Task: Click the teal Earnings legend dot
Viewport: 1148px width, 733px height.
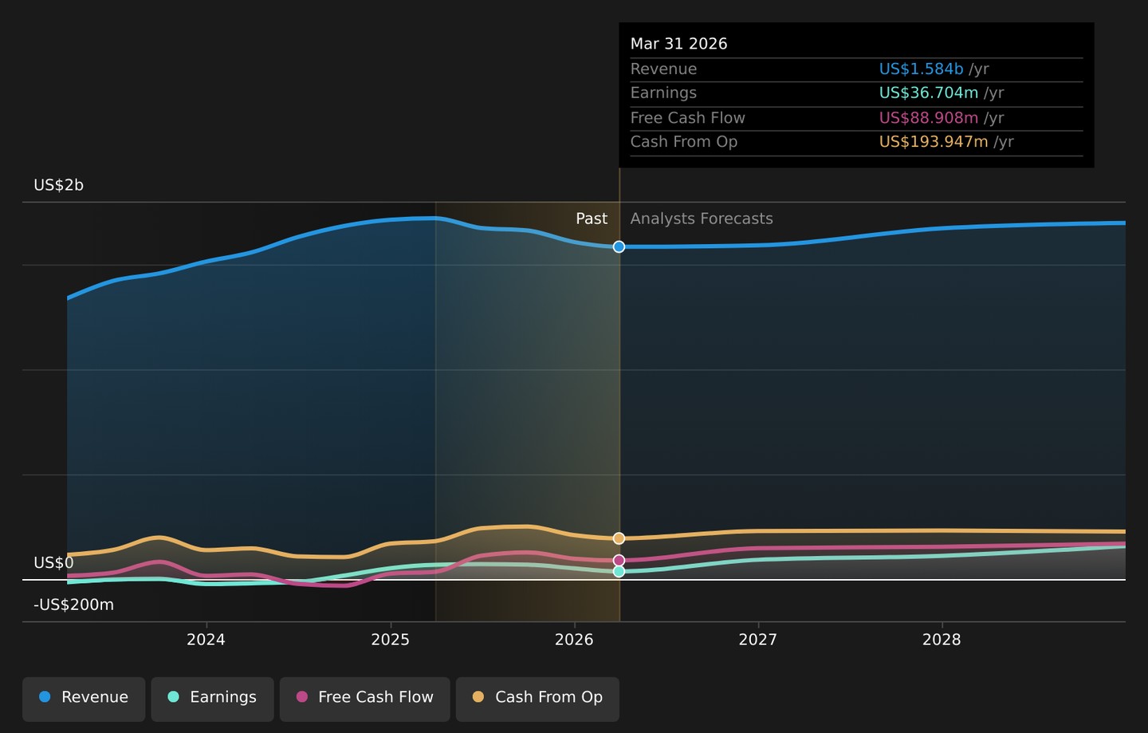Action: [173, 697]
